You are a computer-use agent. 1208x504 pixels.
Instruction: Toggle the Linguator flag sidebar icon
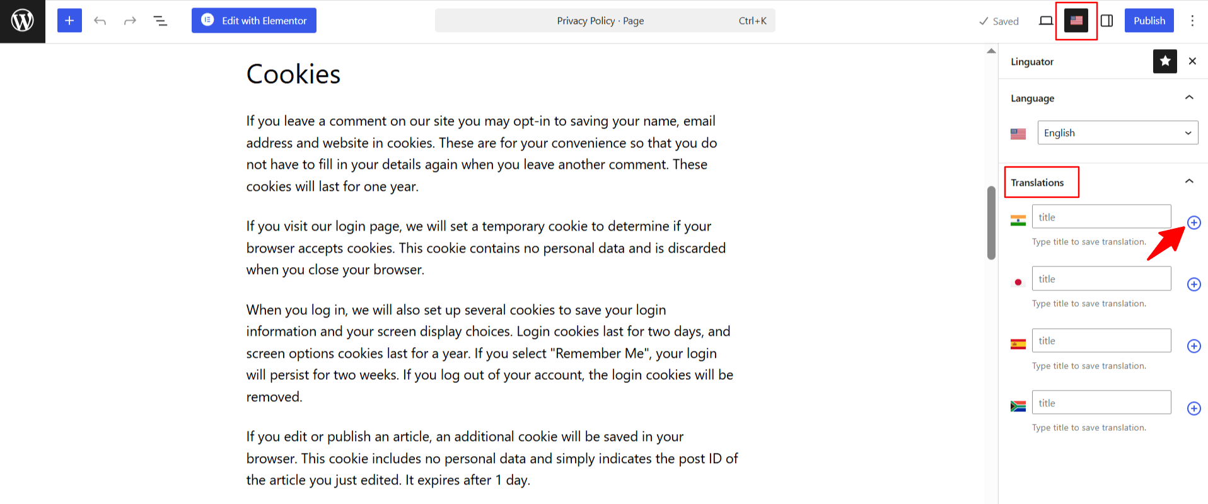point(1076,21)
